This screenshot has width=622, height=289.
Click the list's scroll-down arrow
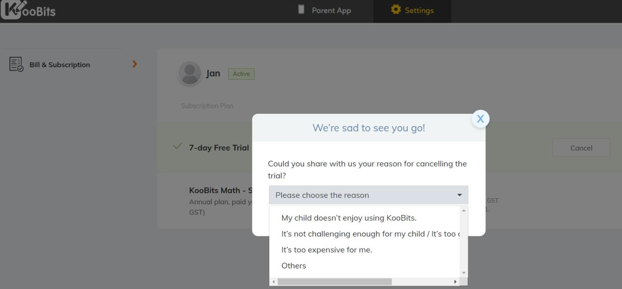tap(464, 273)
